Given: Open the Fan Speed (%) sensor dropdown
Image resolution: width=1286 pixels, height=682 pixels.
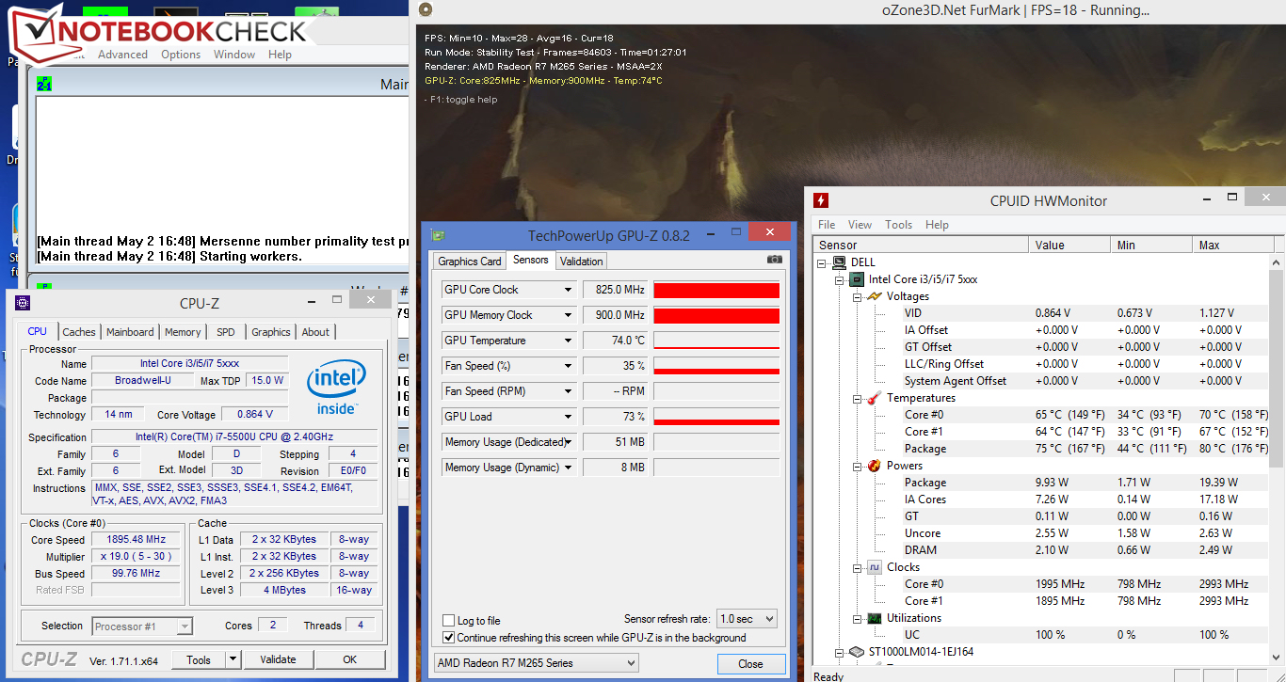Looking at the screenshot, I should [568, 366].
